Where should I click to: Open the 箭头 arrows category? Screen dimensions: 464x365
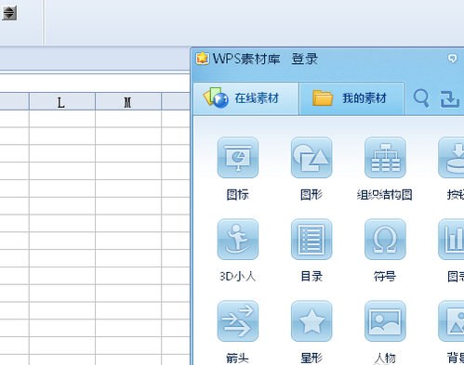pos(238,321)
